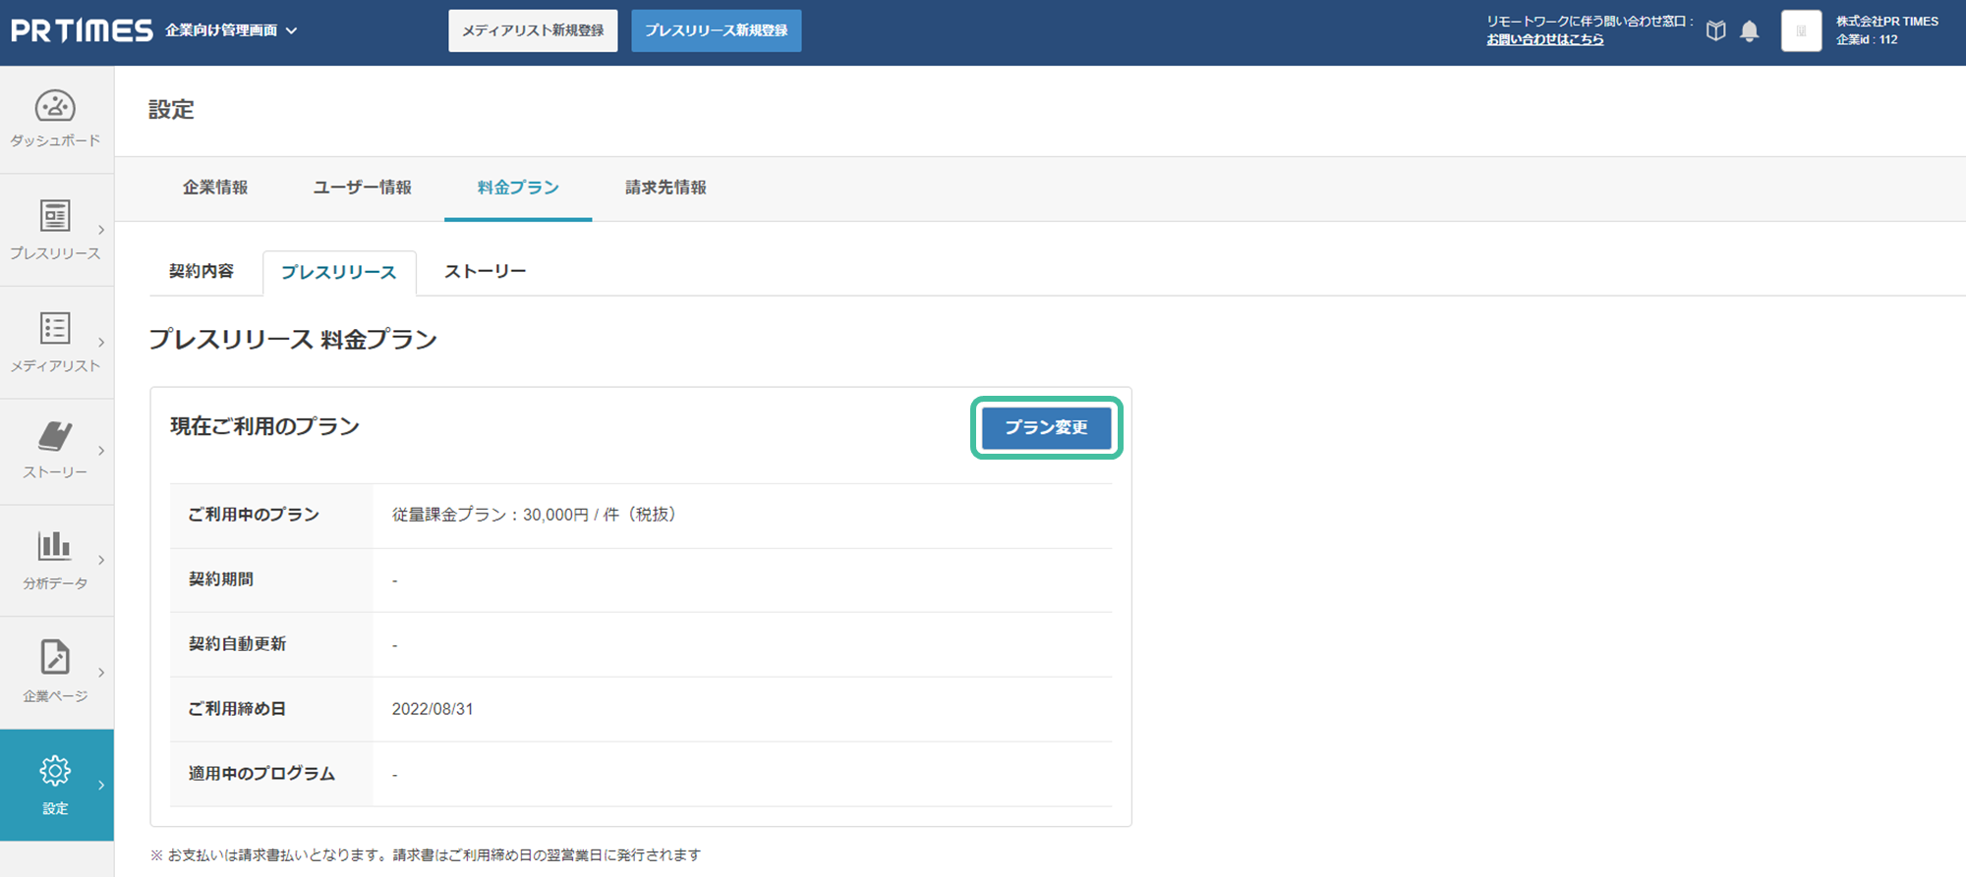Click the お支払いは請求書払い footnote
This screenshot has width=1966, height=877.
point(426,855)
